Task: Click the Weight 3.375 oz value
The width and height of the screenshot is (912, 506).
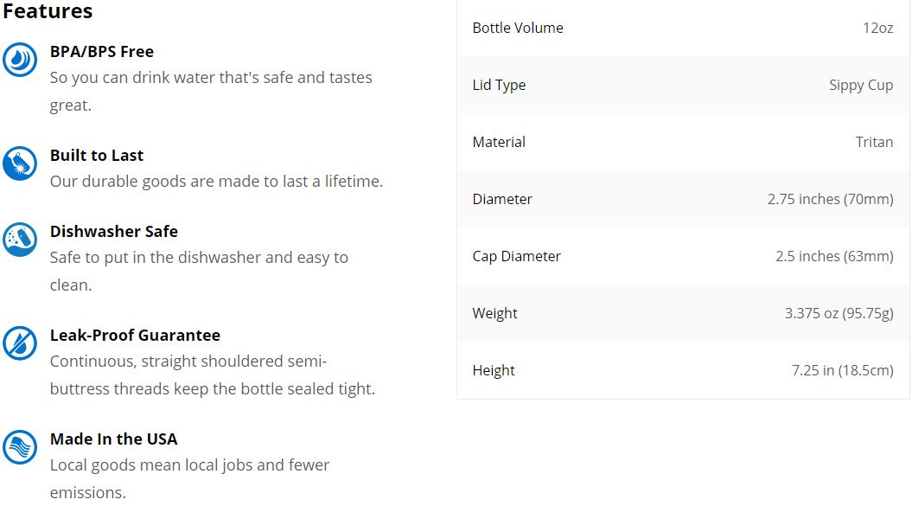Action: coord(839,313)
